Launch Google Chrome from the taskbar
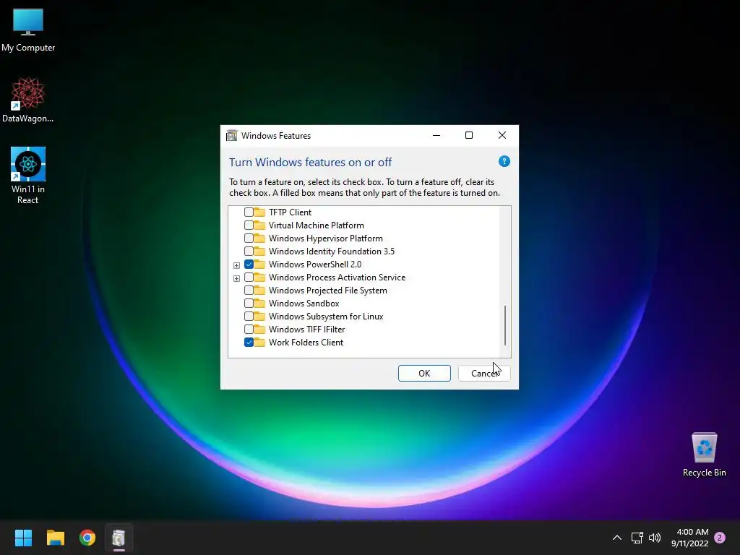 87,538
